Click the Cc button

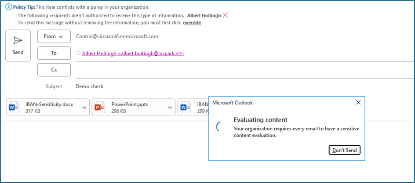pos(54,70)
